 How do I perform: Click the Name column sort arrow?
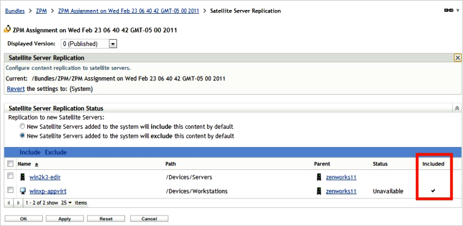[36, 164]
